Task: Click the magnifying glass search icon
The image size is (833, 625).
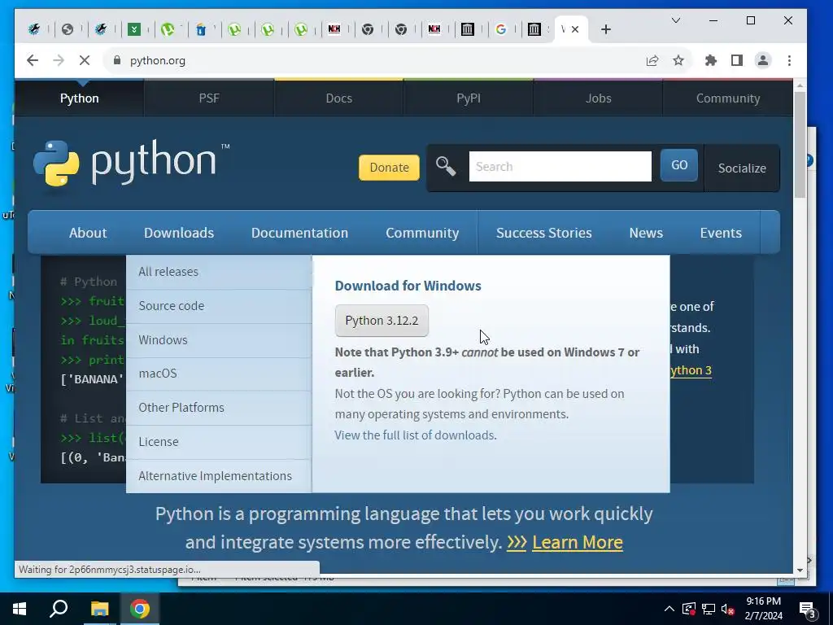Action: pos(446,166)
